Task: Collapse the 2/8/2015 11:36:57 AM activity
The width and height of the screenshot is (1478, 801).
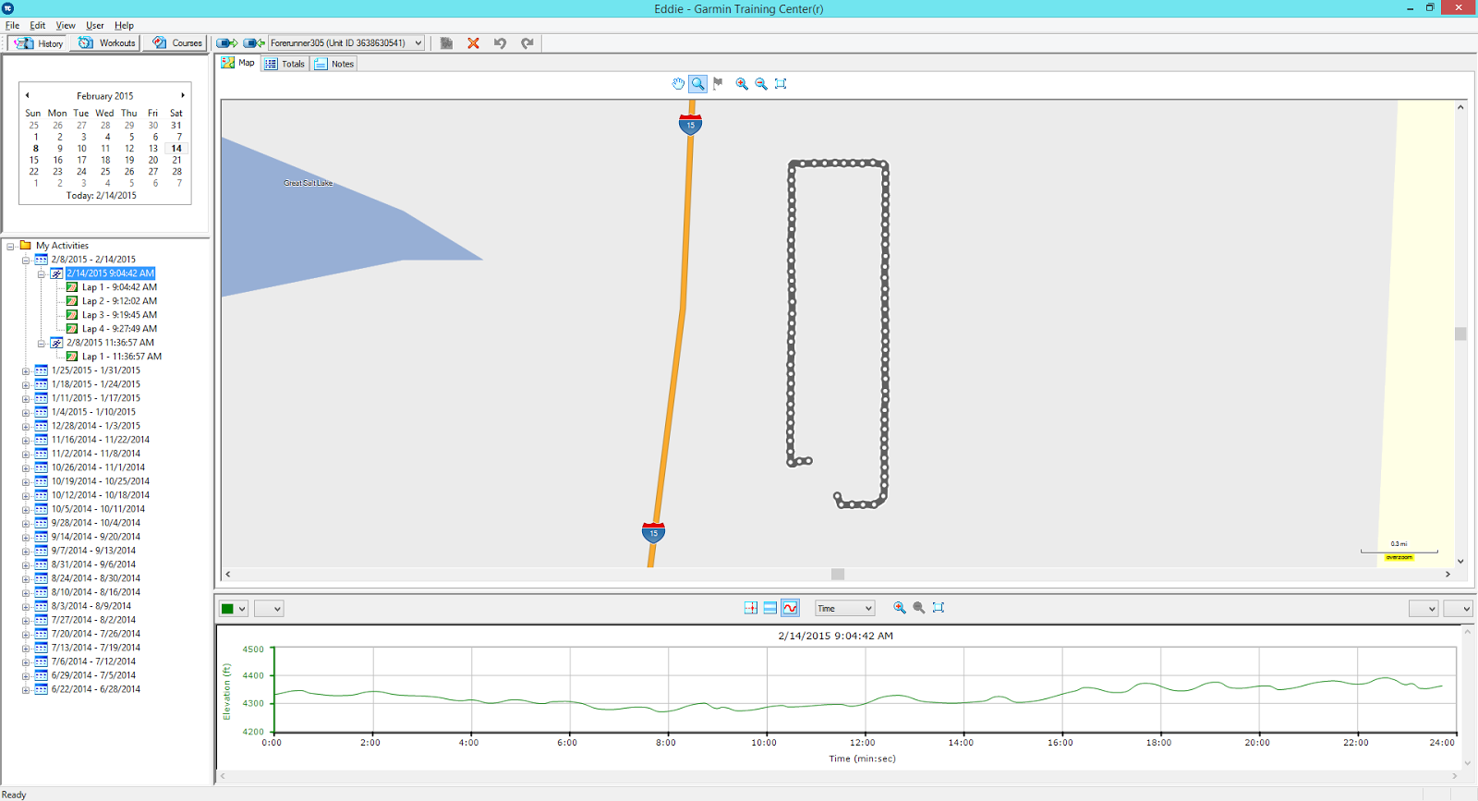Action: 42,344
